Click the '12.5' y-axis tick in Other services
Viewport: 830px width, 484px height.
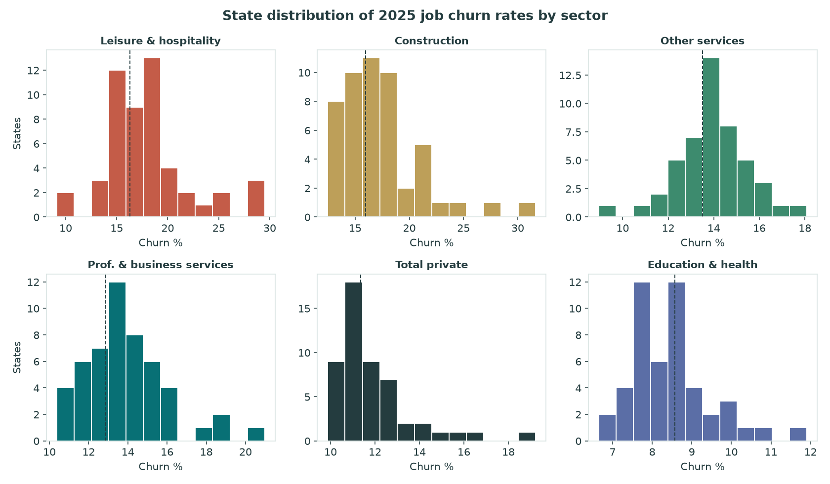[x=571, y=76]
